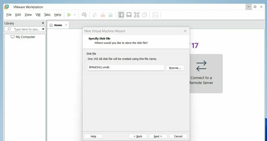Switch to the Home tab

(58, 25)
